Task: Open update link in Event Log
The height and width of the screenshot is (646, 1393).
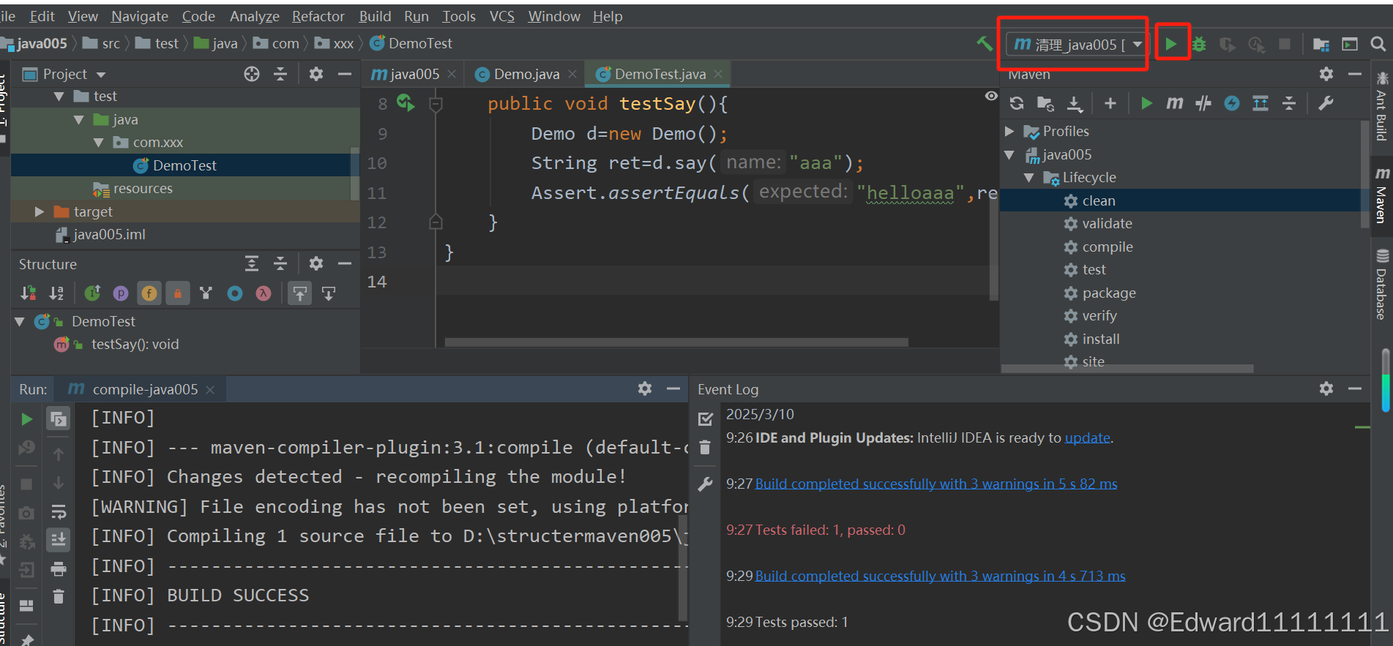Action: click(x=1087, y=437)
